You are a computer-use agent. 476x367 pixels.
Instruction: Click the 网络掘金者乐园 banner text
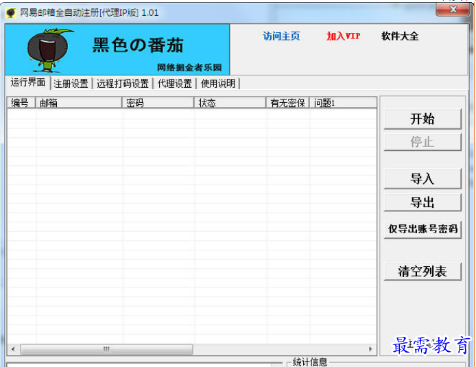pos(189,67)
